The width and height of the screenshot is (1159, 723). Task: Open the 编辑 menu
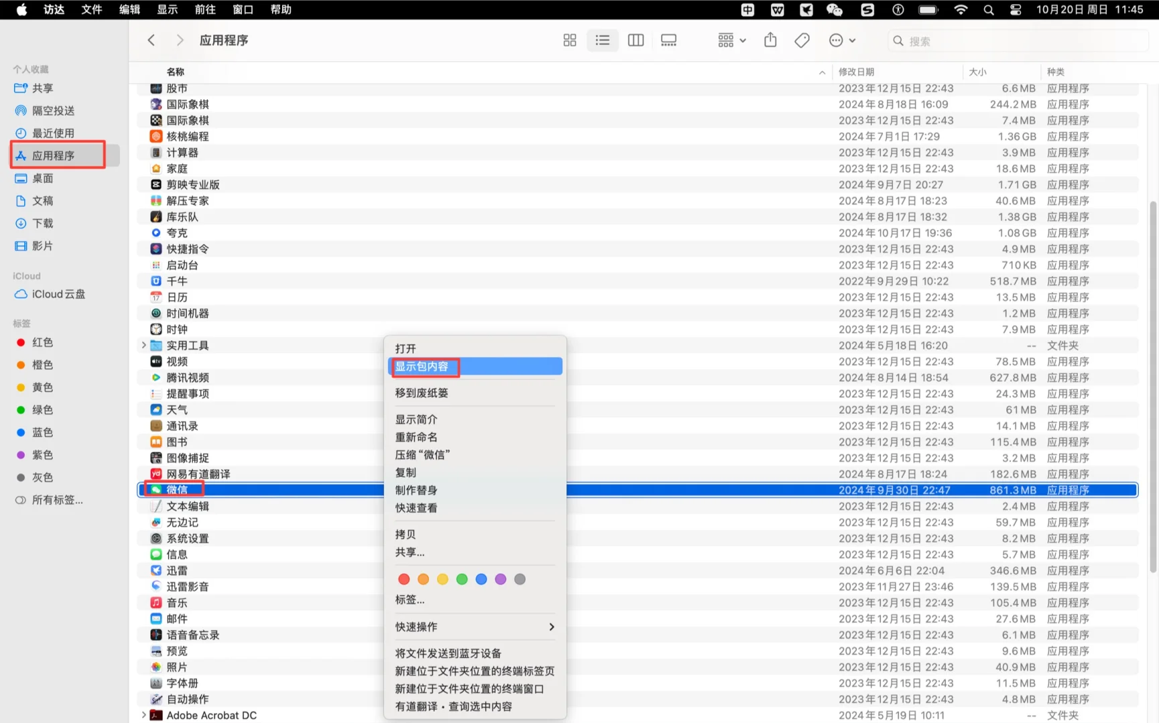tap(129, 9)
